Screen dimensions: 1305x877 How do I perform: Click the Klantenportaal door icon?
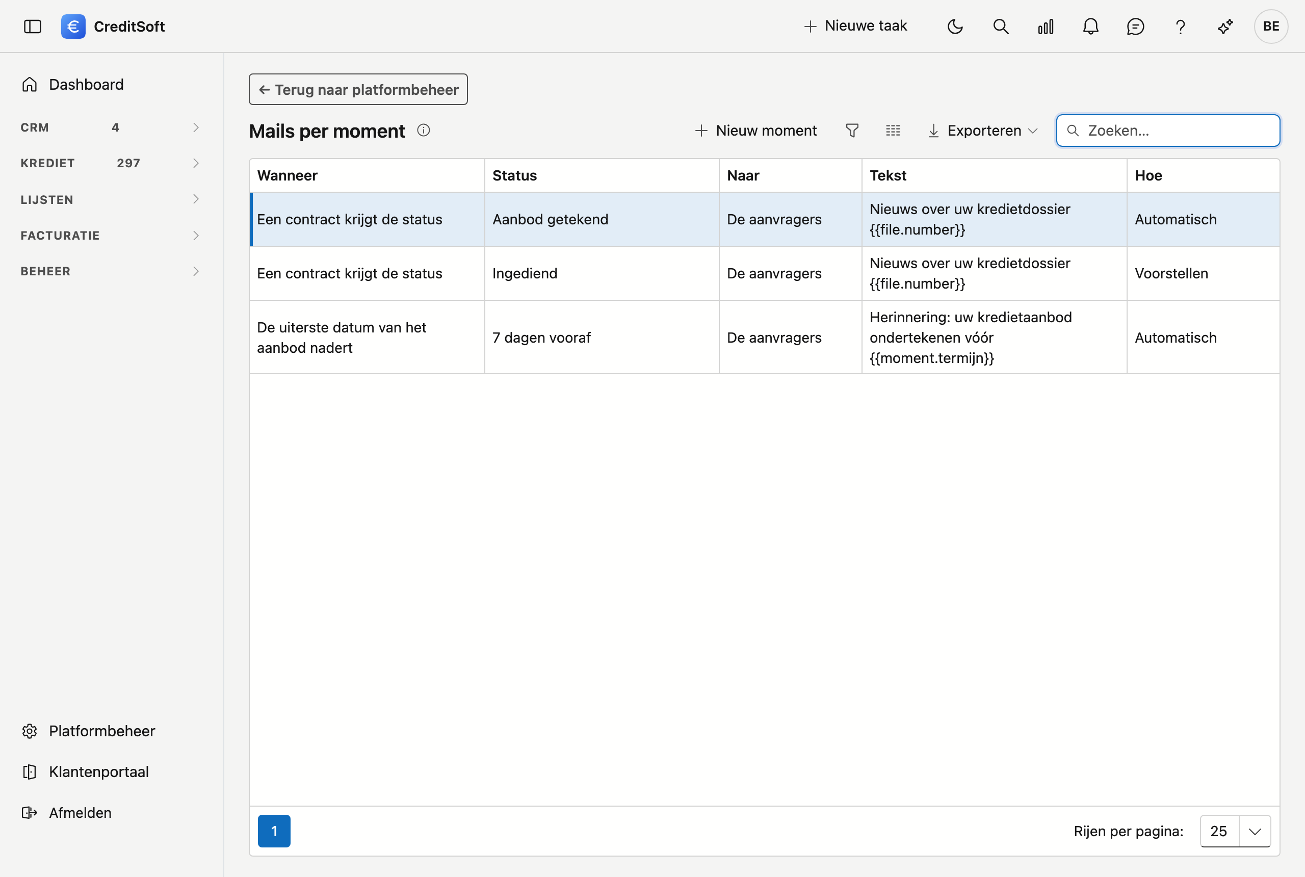click(30, 772)
